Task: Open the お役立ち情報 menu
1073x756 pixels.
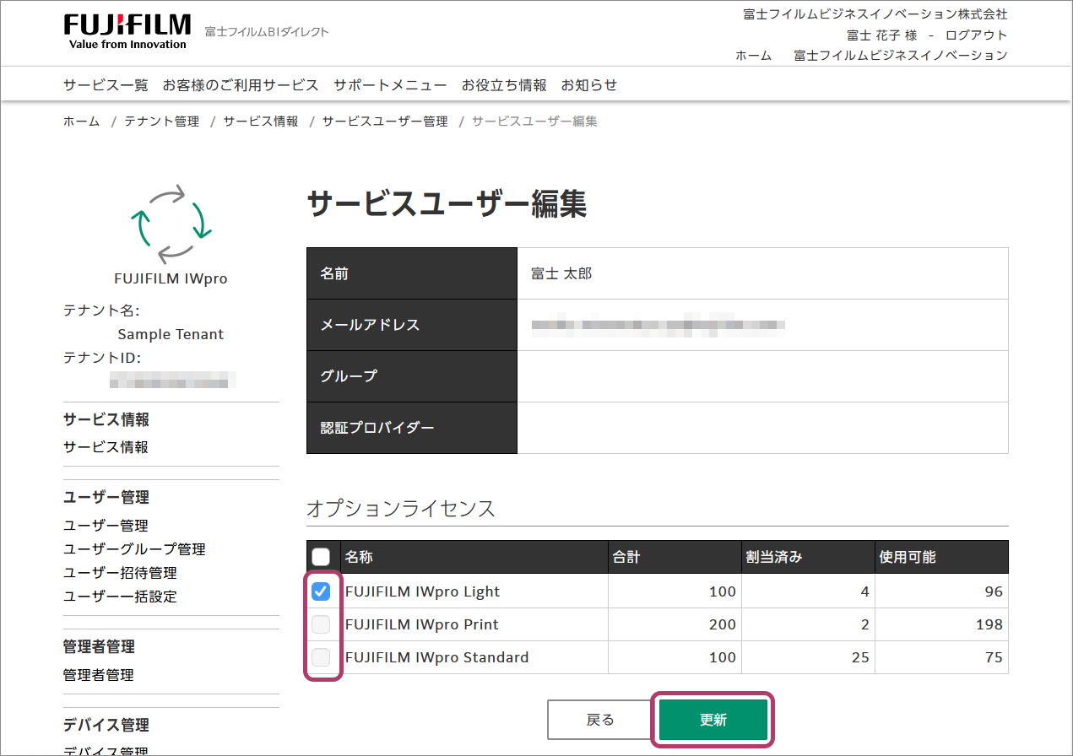Action: click(x=504, y=85)
